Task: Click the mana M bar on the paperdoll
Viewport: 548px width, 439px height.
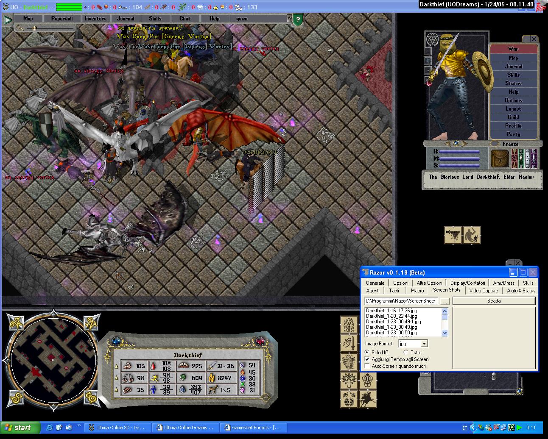Action: [x=459, y=159]
